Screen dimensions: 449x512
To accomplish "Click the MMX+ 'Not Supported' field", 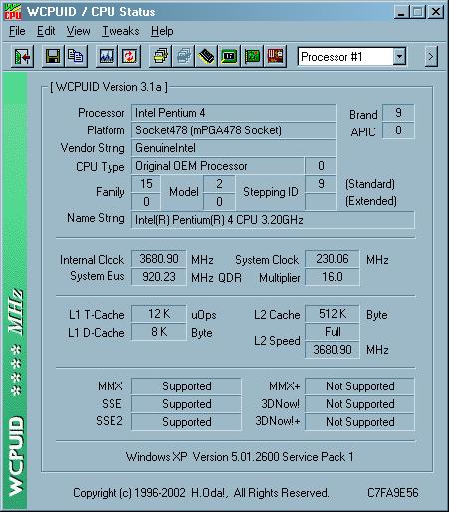I will pos(359,386).
